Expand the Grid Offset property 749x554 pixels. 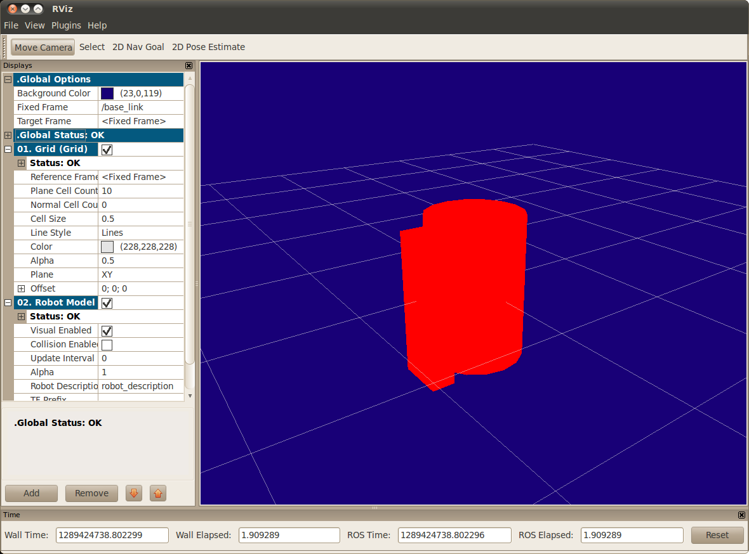pyautogui.click(x=22, y=288)
